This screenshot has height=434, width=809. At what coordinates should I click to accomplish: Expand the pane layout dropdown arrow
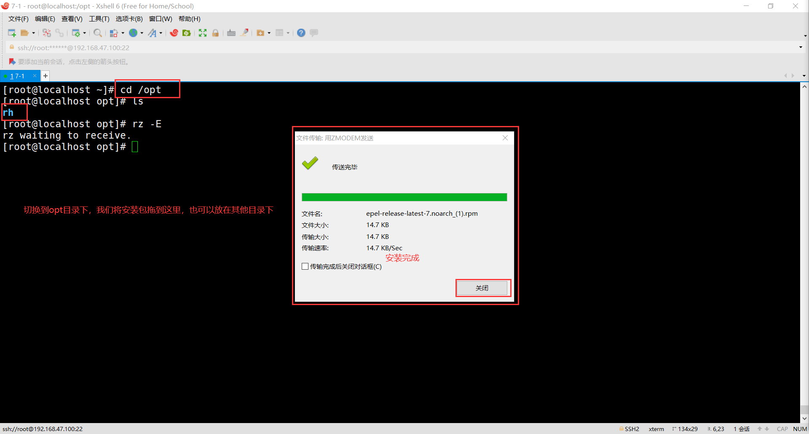click(288, 33)
